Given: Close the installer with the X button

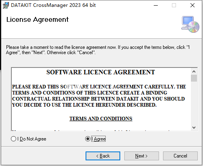Looking at the screenshot, I should click(193, 5).
